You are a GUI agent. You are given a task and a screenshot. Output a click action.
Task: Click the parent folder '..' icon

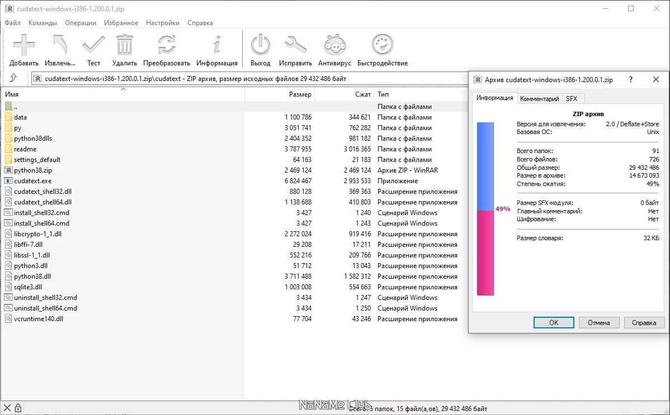8,106
